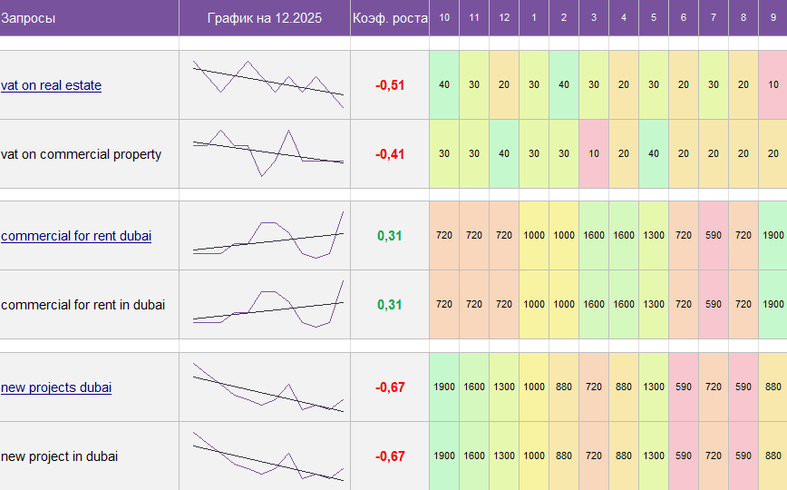Click the month 3 column header
787x490 pixels.
coord(593,17)
